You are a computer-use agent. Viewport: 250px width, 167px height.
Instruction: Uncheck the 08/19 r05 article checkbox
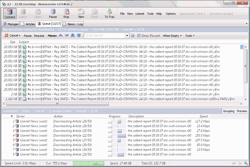click(x=20, y=71)
